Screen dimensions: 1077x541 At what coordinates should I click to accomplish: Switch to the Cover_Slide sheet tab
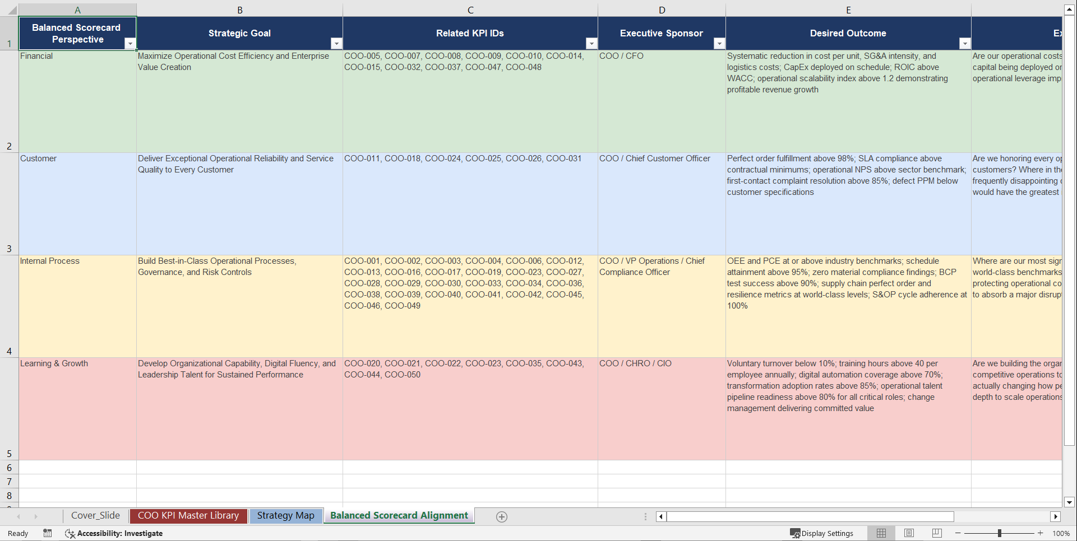click(x=95, y=516)
